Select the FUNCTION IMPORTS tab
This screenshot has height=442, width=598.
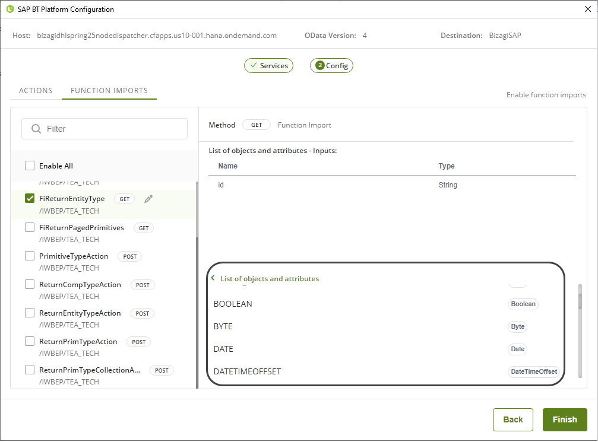(x=109, y=91)
